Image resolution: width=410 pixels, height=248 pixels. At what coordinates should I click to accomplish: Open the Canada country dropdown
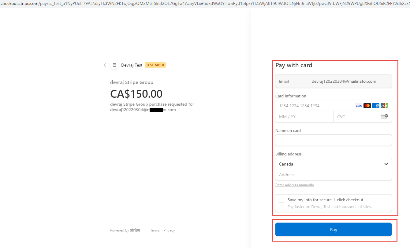[334, 164]
